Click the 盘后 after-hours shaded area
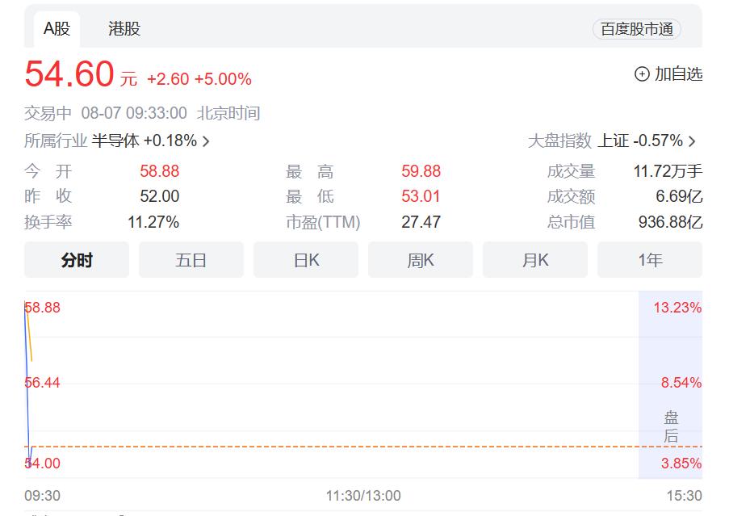 tap(671, 427)
